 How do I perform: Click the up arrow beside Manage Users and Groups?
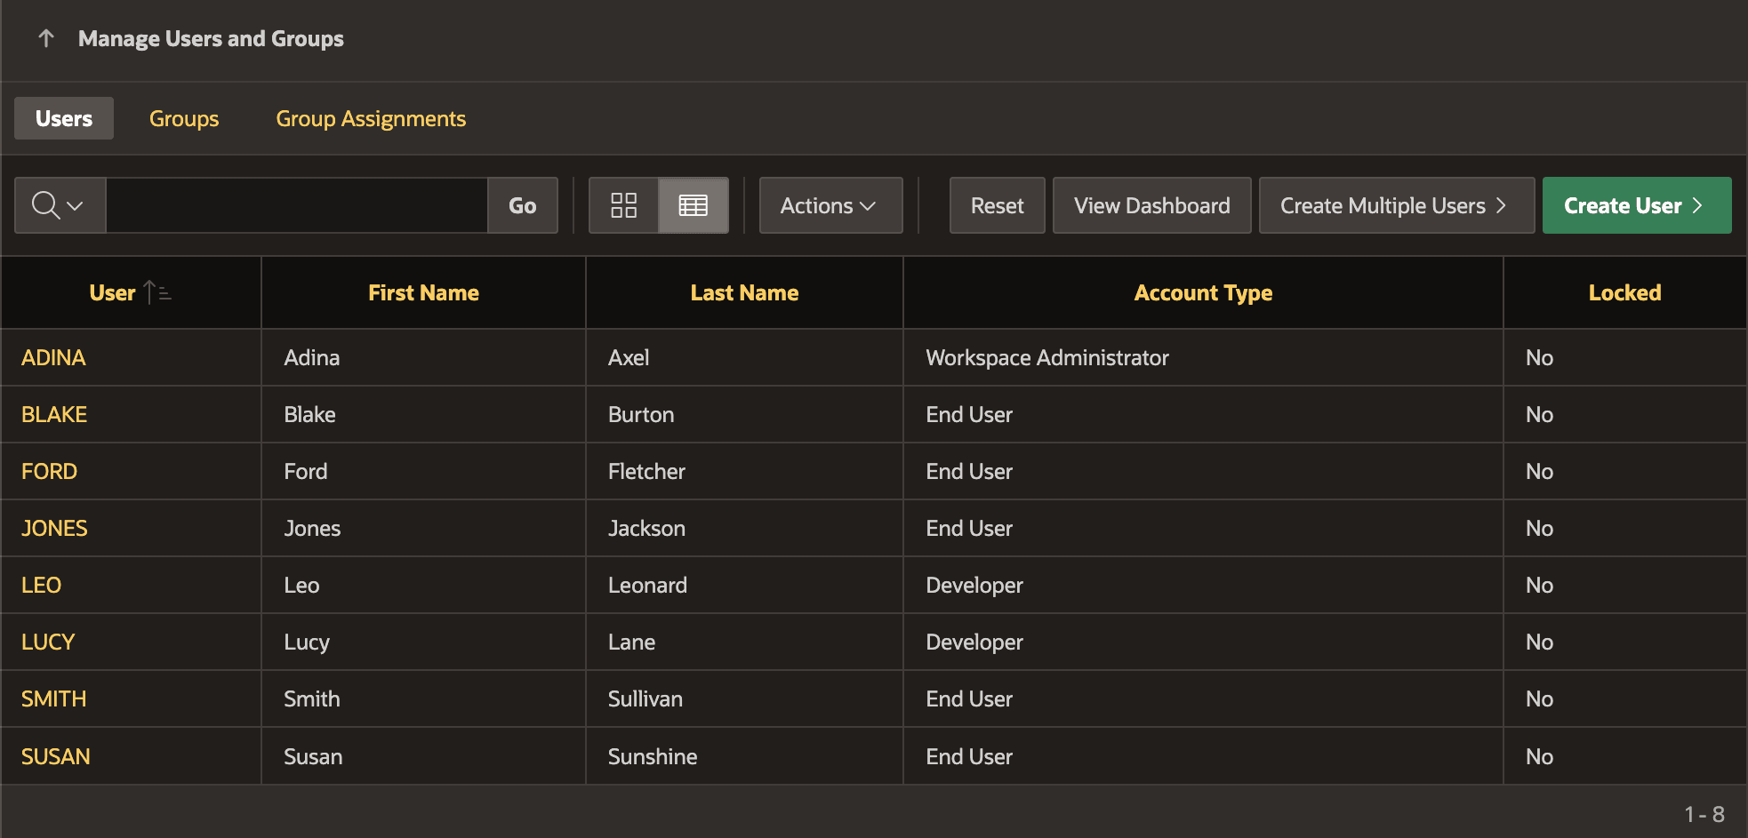point(46,38)
